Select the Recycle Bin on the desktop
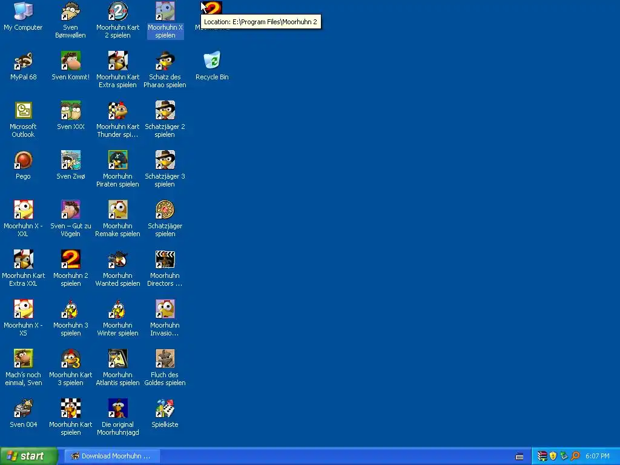The width and height of the screenshot is (620, 465). [212, 61]
